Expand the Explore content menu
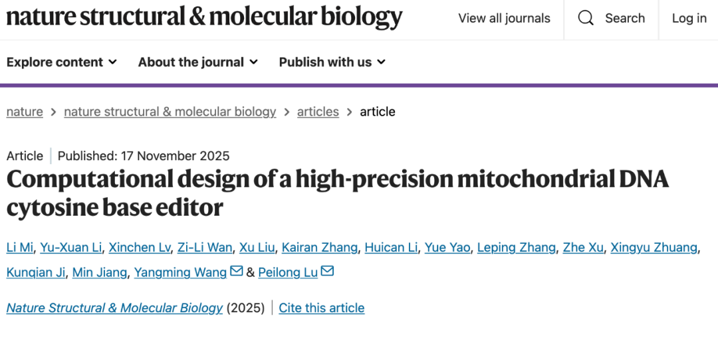Viewport: 718px width, 344px height. click(62, 62)
